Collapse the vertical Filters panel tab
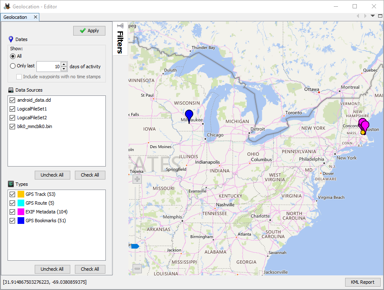The image size is (384, 290). [120, 42]
